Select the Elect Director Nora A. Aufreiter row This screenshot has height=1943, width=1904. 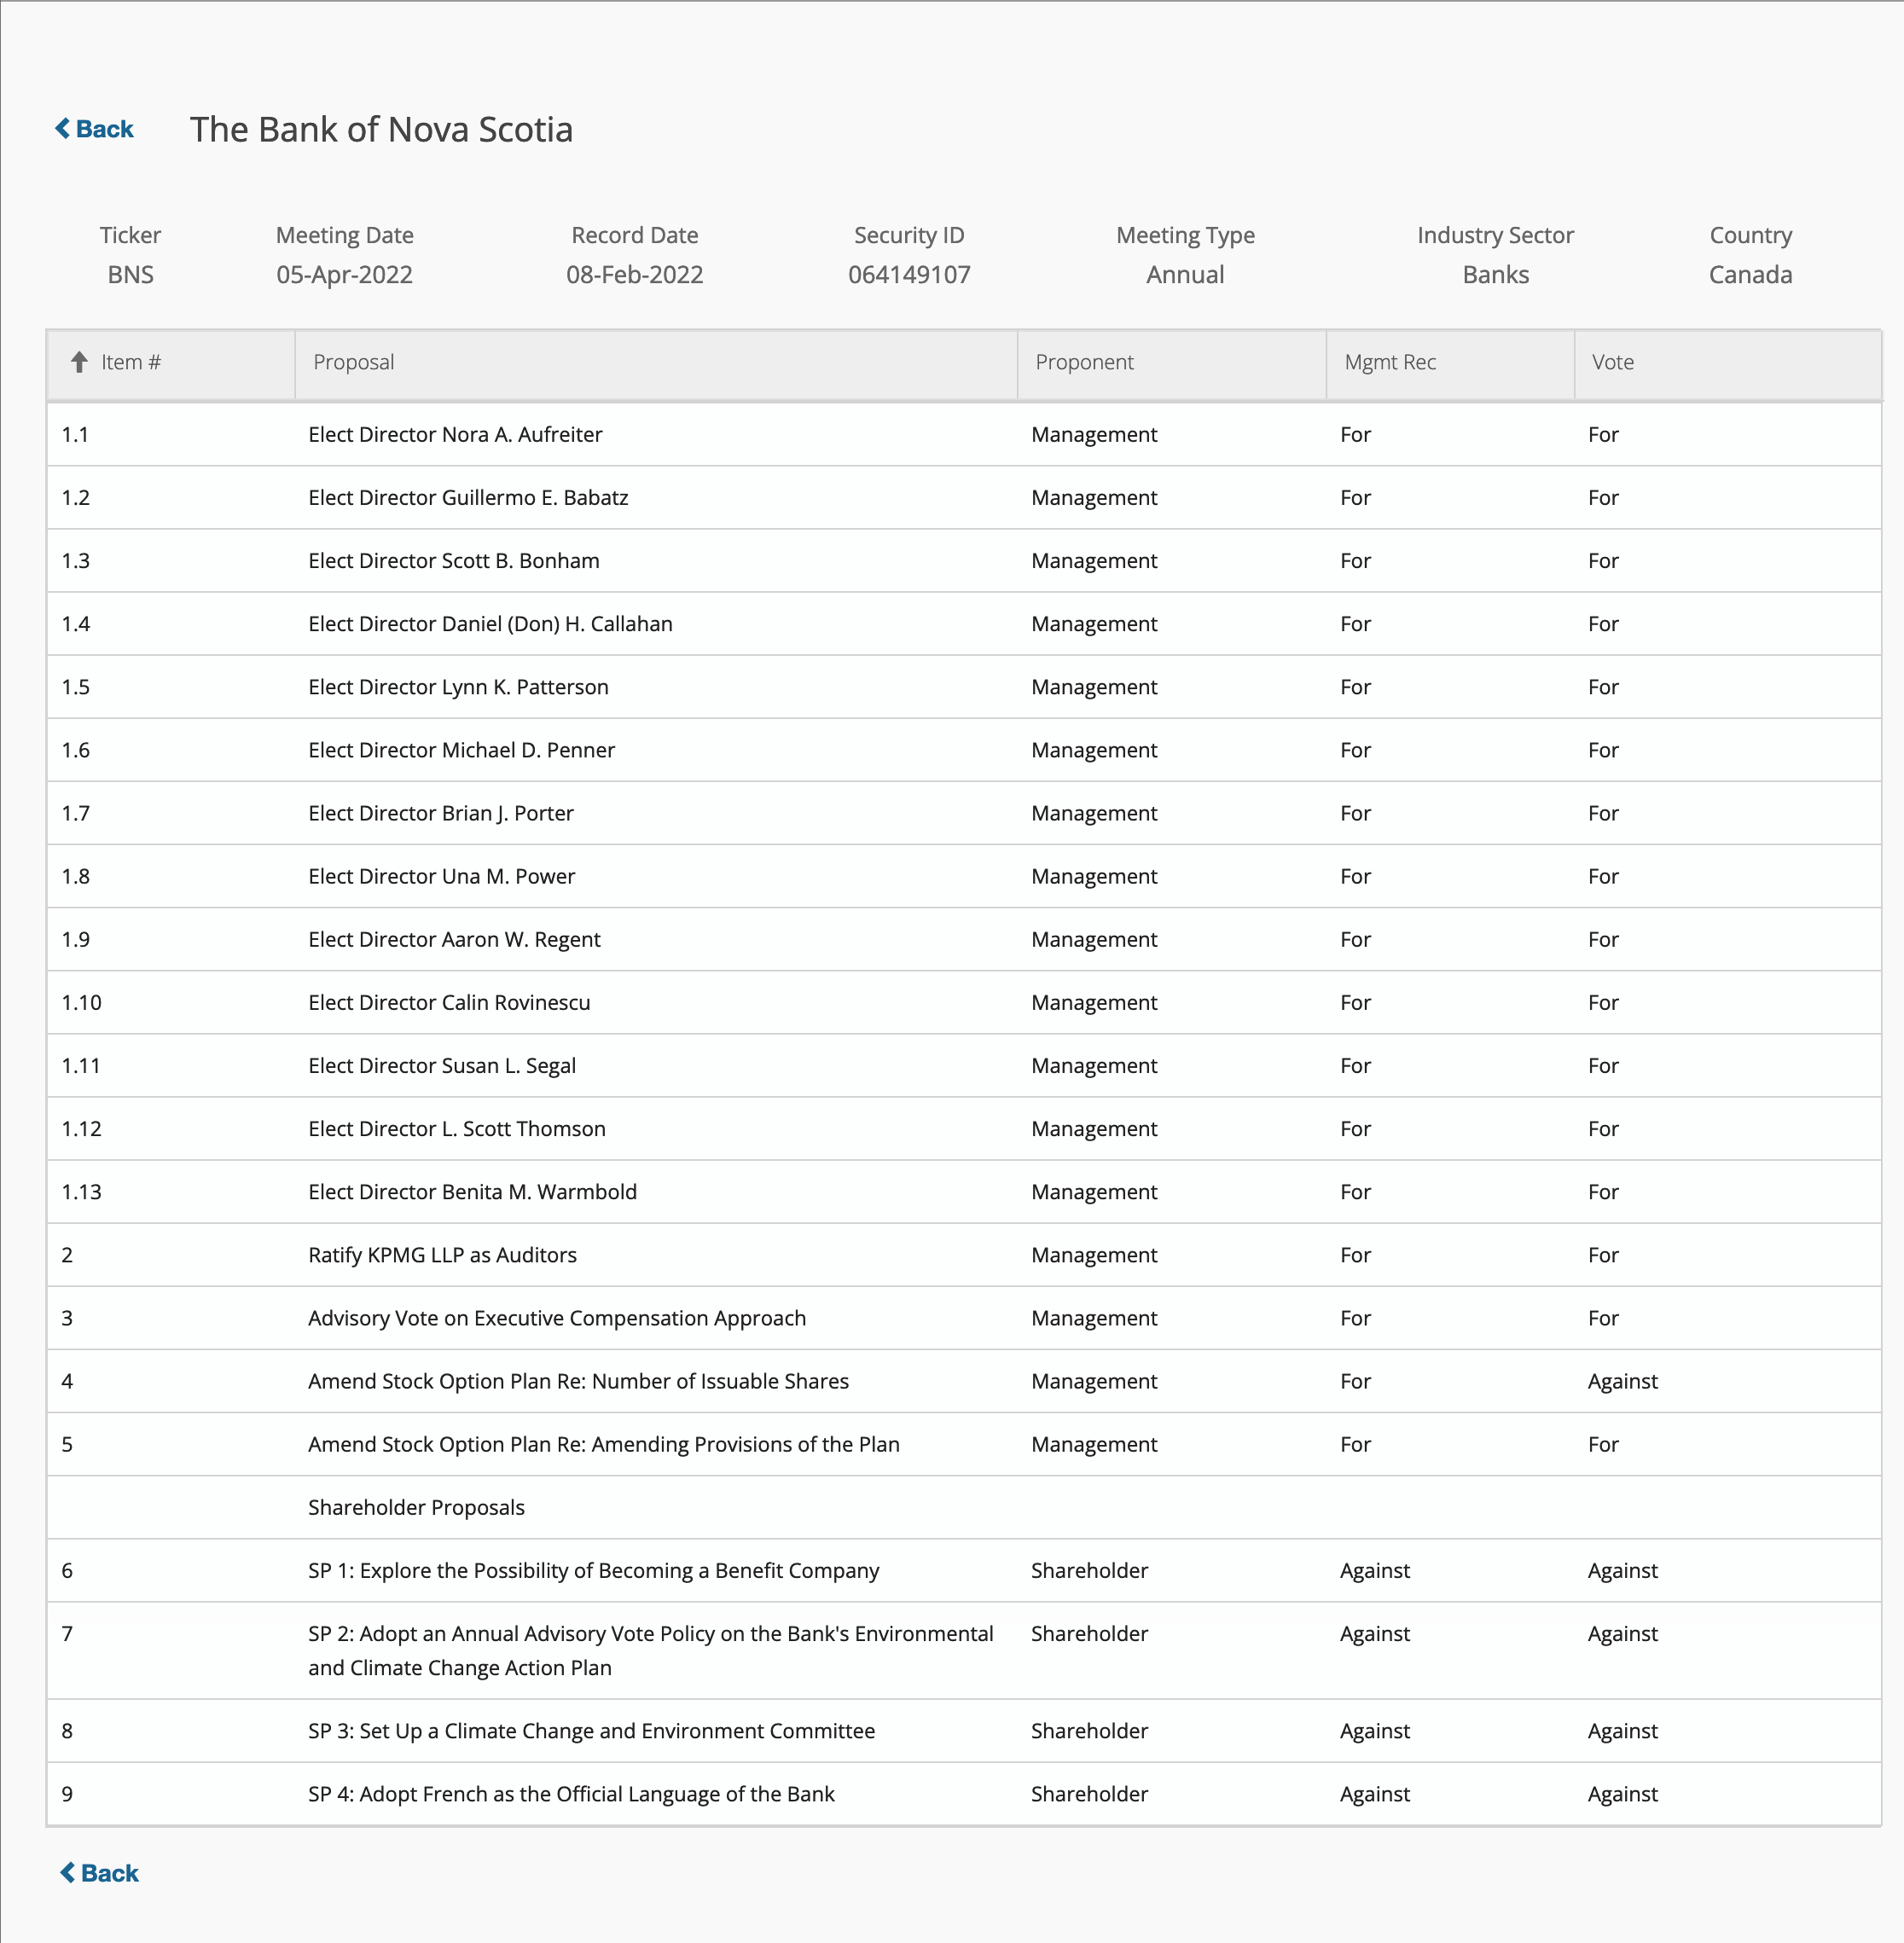(x=455, y=434)
